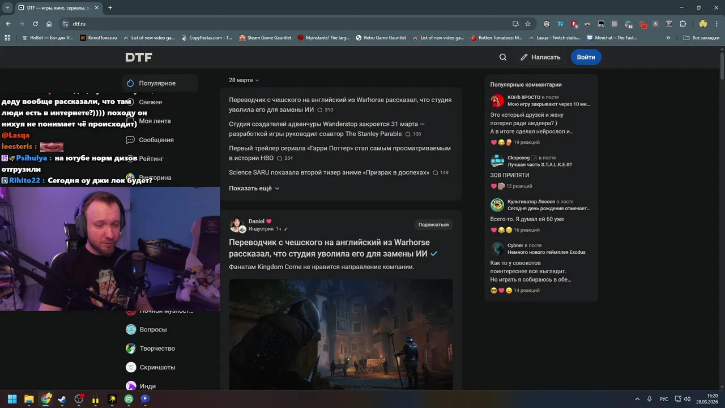Image resolution: width=725 pixels, height=408 pixels.
Task: Open Steam from the taskbar
Action: [x=62, y=399]
